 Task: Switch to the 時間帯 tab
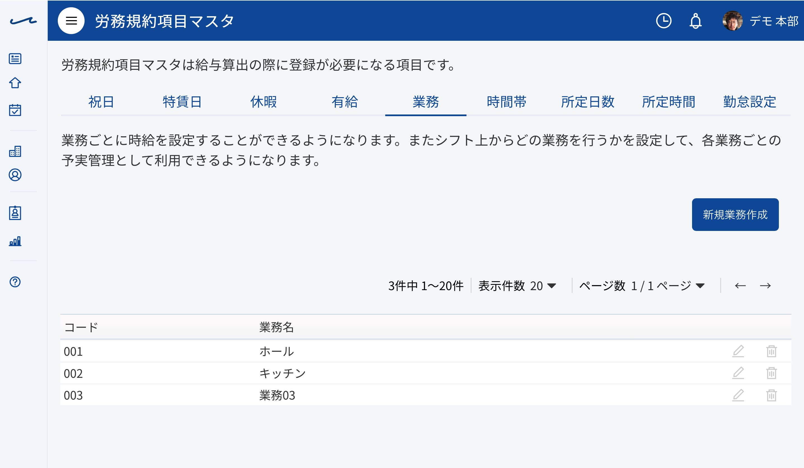pos(507,102)
